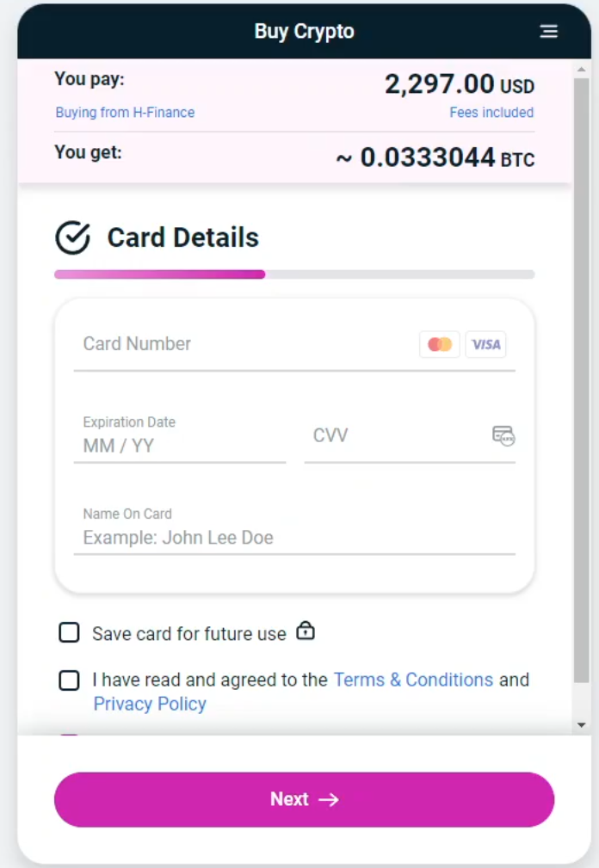Enable Save card for future use checkbox

pyautogui.click(x=69, y=633)
